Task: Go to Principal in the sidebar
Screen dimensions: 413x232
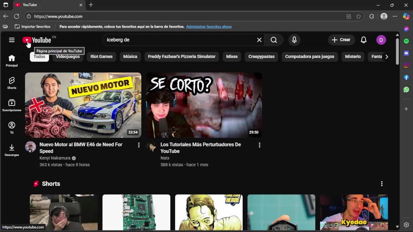Action: point(12,61)
